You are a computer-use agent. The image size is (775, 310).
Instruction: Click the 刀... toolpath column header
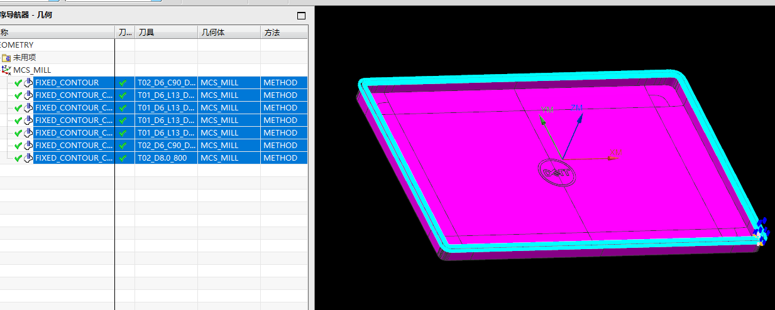pos(124,32)
